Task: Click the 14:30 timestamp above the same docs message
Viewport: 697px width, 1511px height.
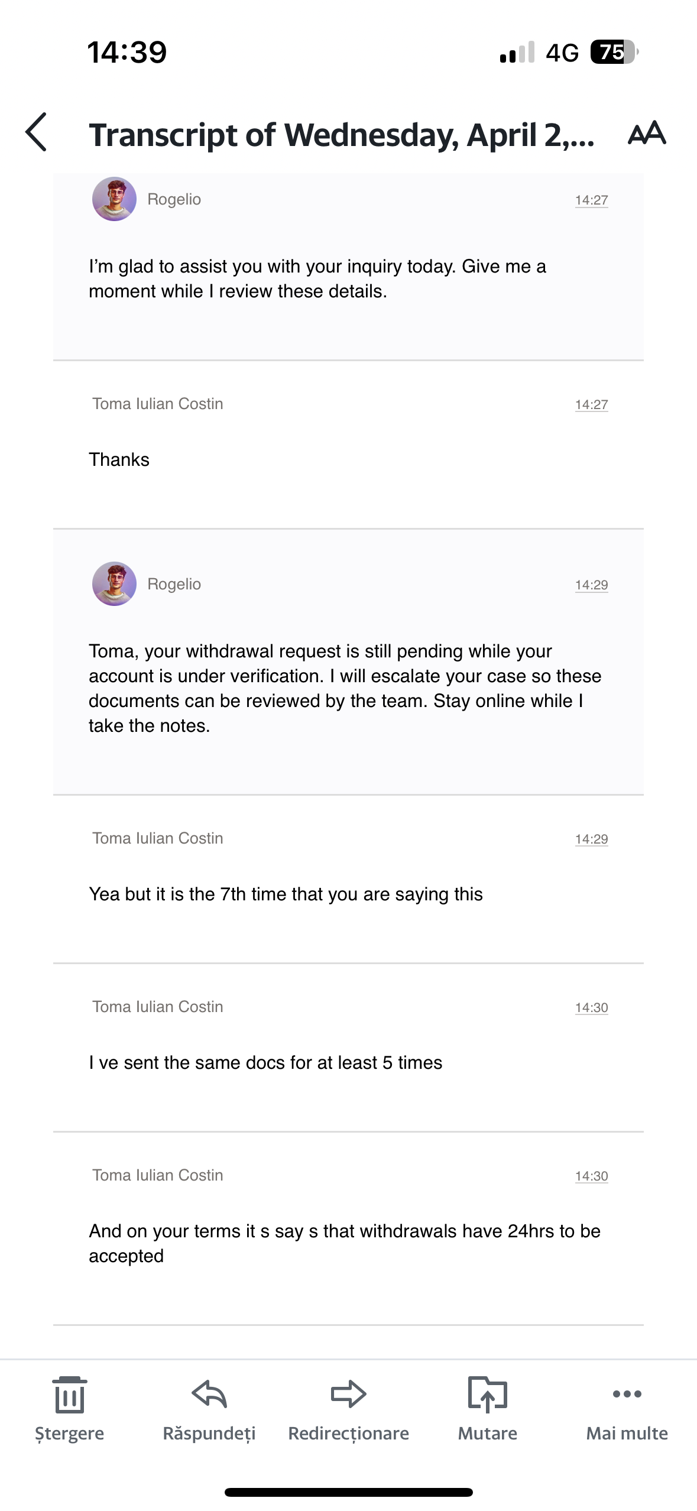Action: (591, 1007)
